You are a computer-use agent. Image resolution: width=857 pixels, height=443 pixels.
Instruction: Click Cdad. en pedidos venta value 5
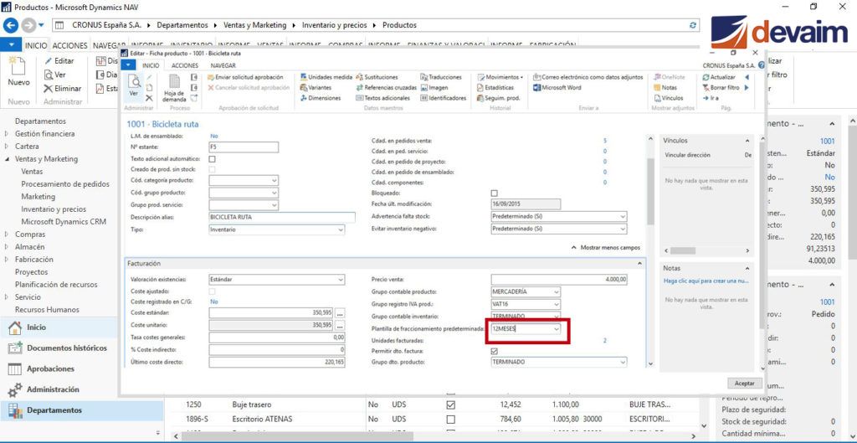pos(604,141)
